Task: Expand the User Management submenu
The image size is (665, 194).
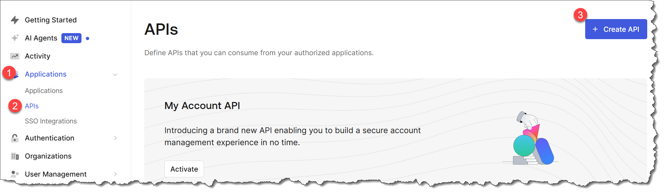Action: pyautogui.click(x=116, y=174)
